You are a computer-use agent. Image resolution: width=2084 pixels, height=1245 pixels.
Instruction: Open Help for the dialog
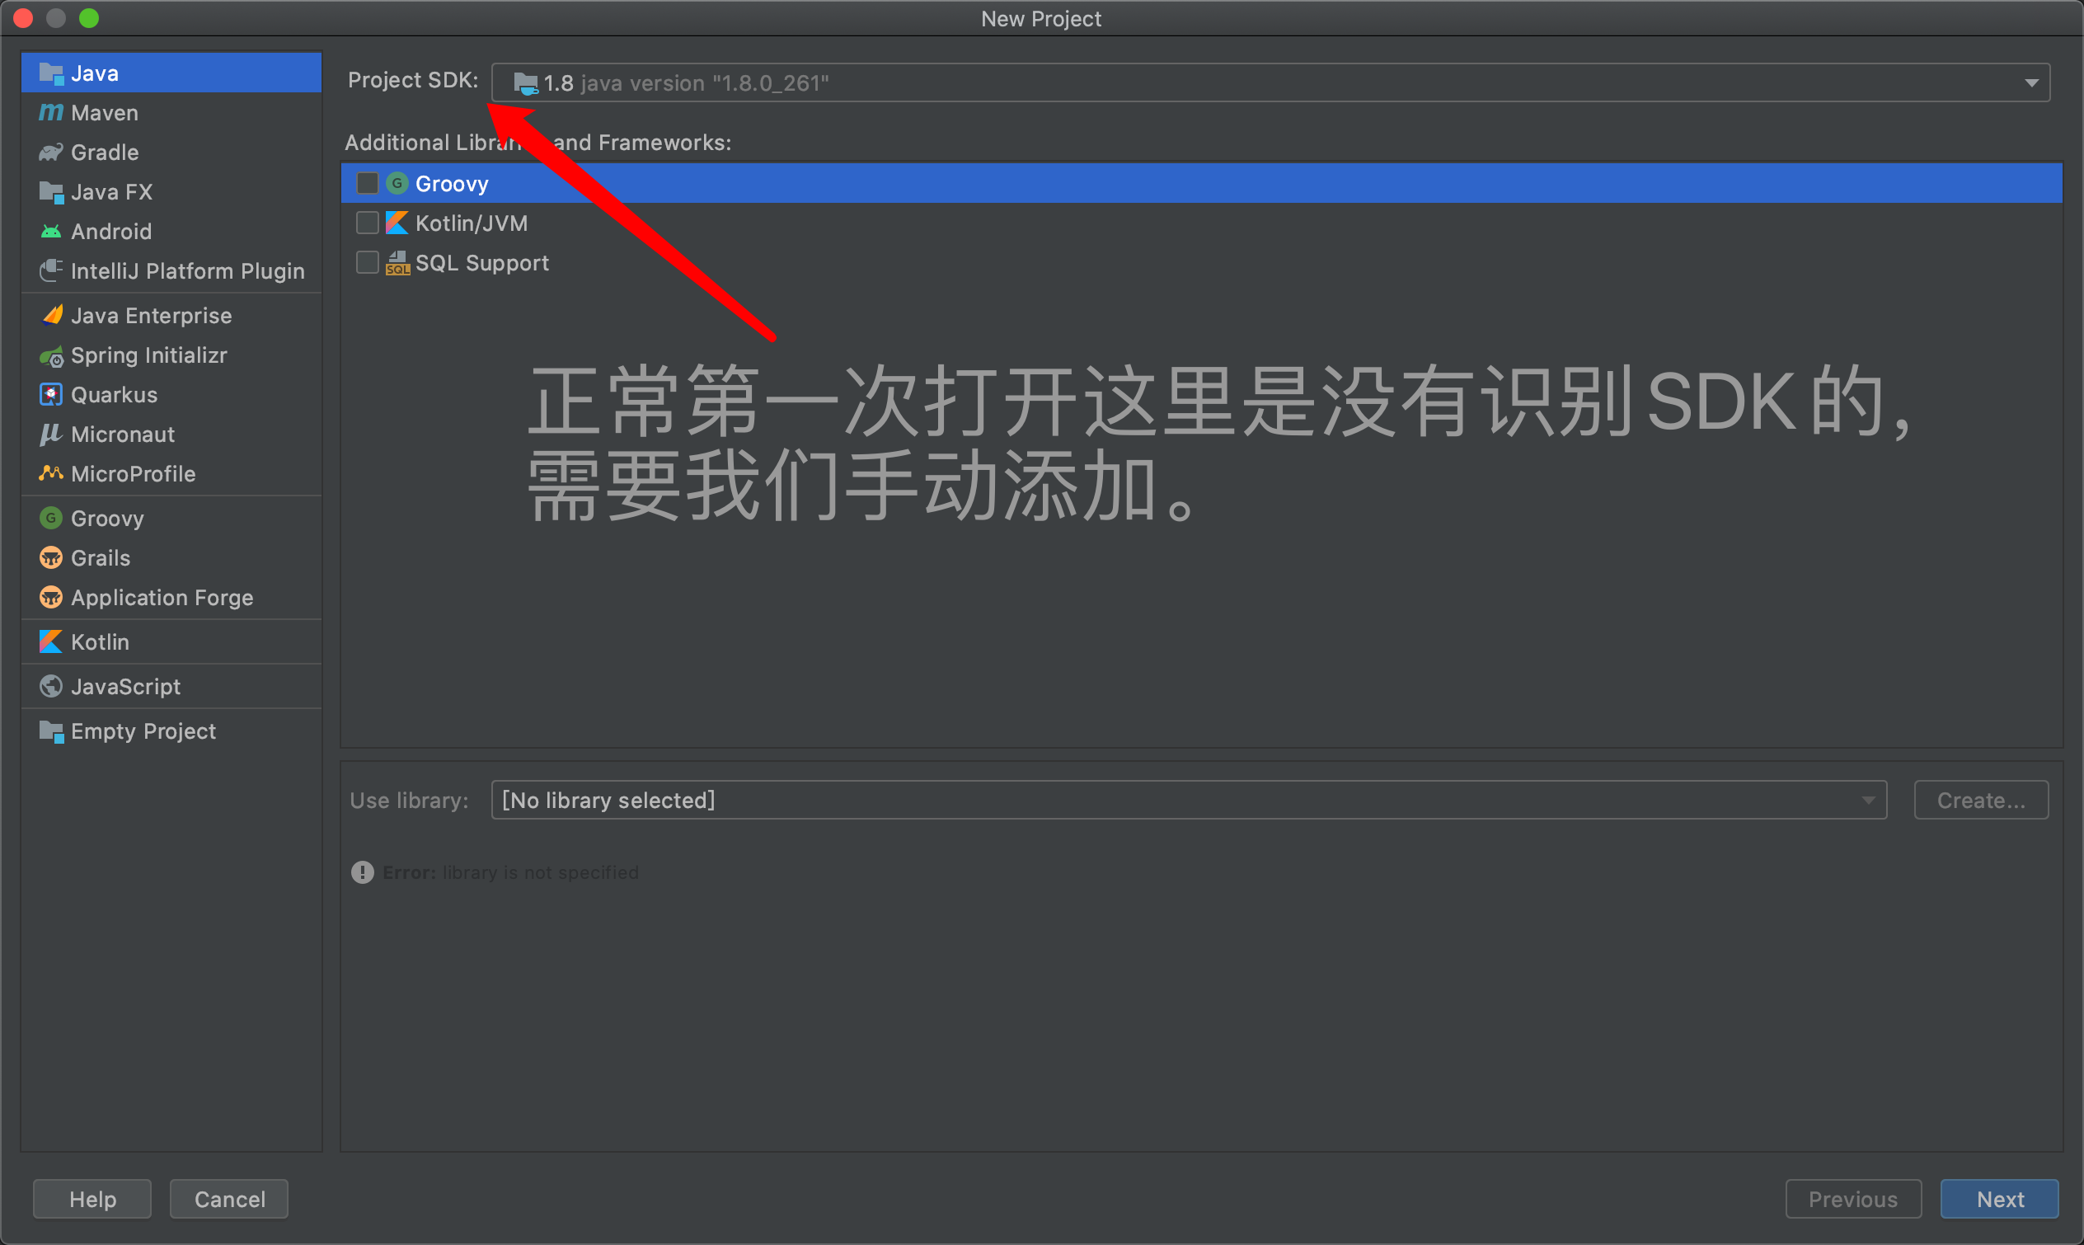click(x=92, y=1199)
